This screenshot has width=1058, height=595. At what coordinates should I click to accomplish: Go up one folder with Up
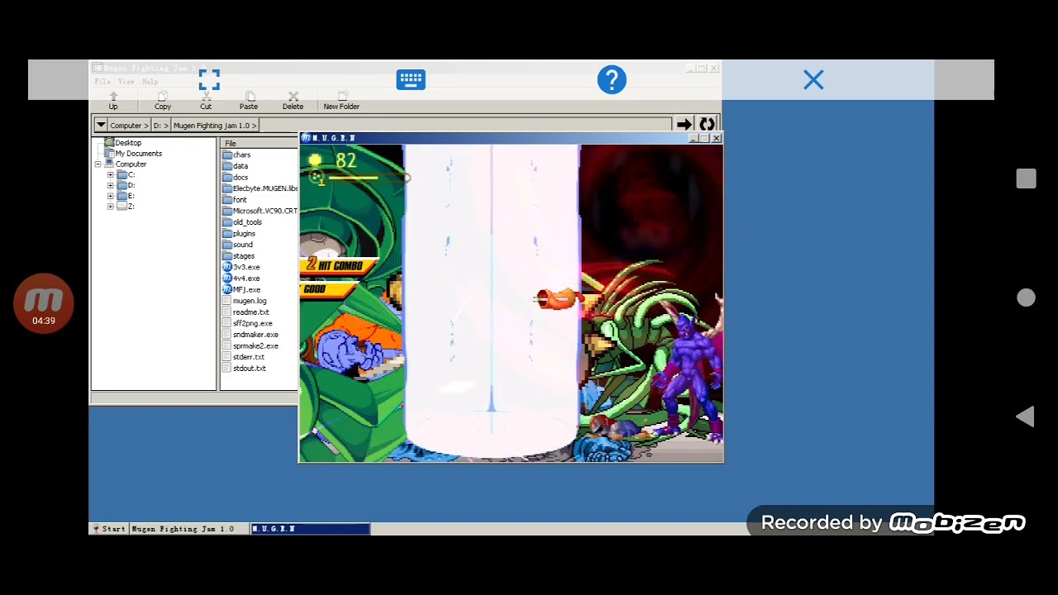(113, 101)
